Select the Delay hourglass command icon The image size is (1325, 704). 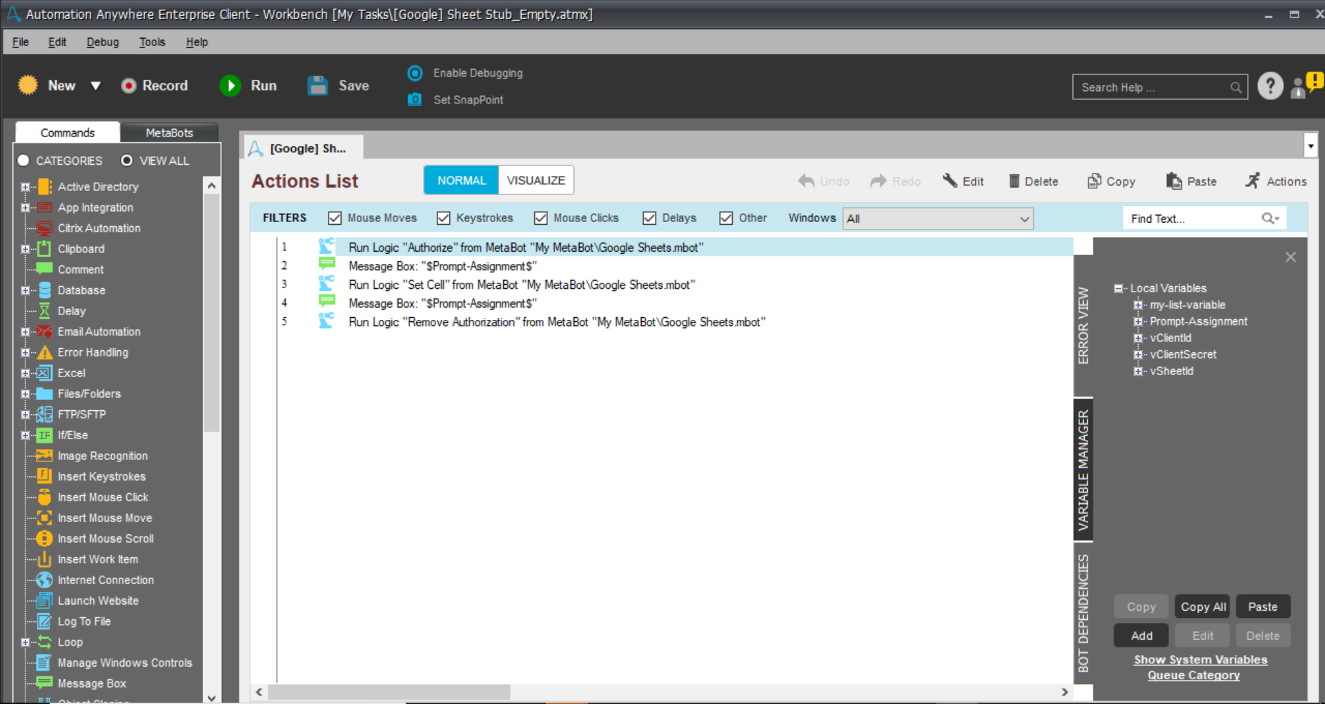pyautogui.click(x=44, y=311)
